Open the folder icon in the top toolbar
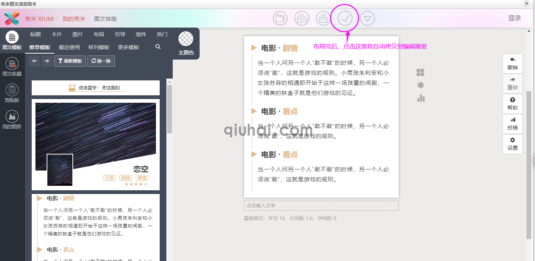This screenshot has height=261, width=535. (x=280, y=18)
